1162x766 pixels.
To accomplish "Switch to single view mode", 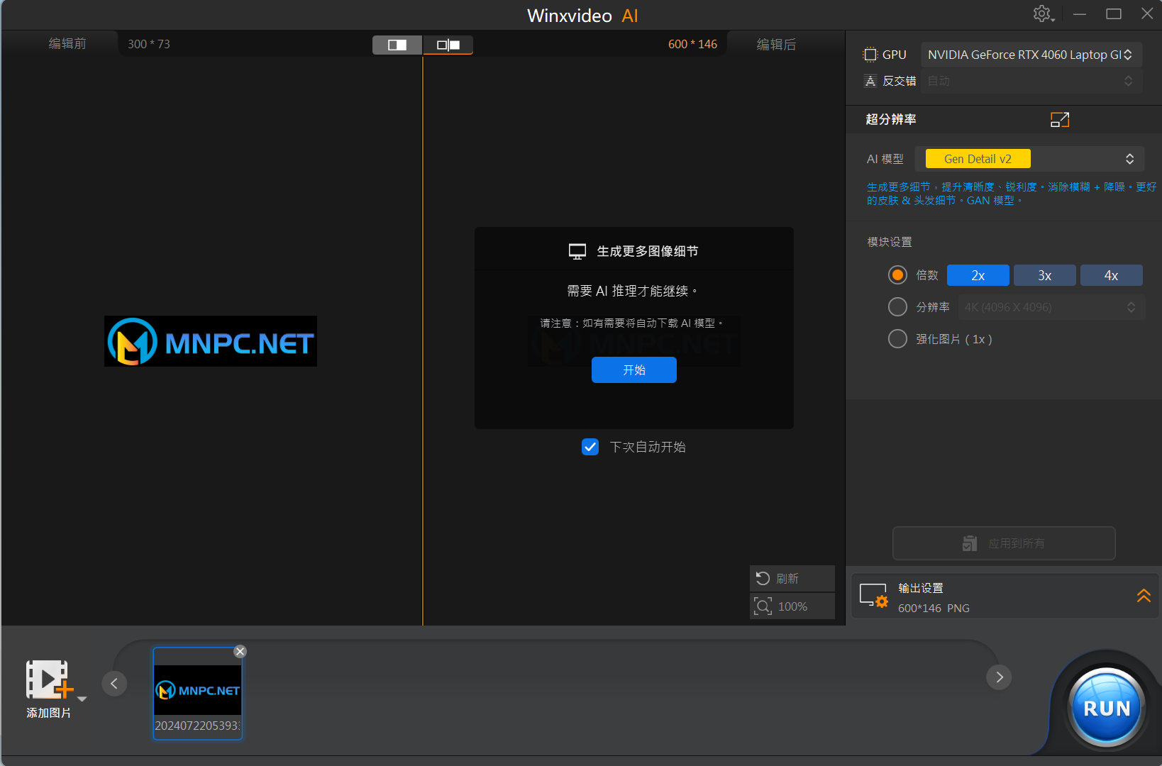I will (x=397, y=45).
